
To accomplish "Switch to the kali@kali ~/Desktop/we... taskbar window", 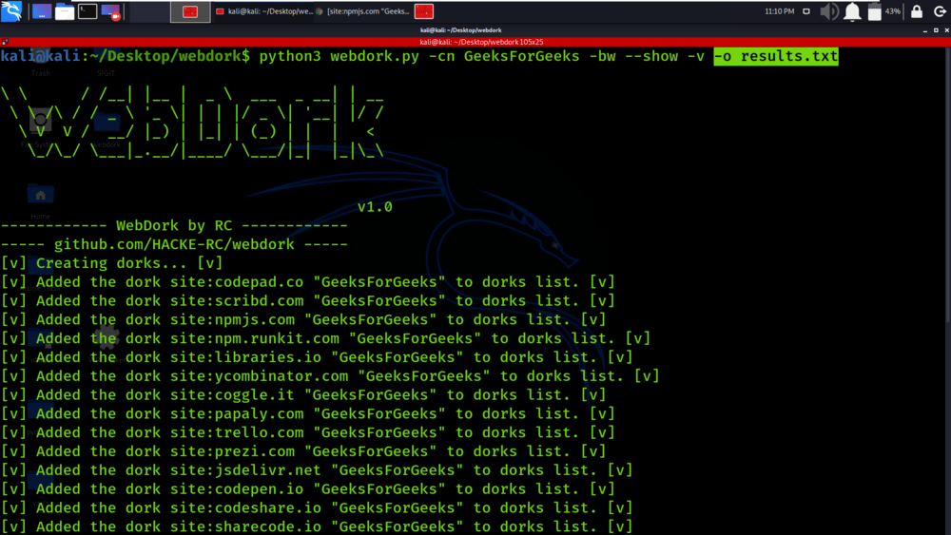I will click(x=264, y=11).
